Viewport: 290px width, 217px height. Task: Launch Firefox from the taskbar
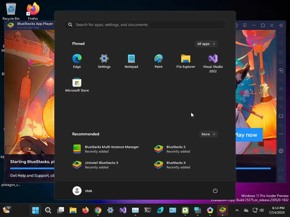pyautogui.click(x=86, y=210)
